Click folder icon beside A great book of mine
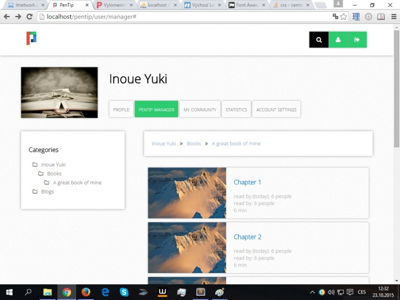 47,183
